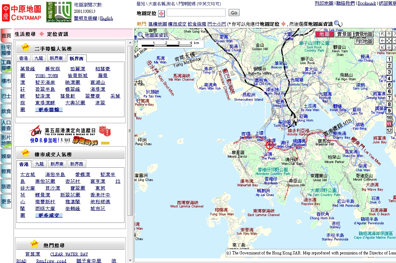Select zoom level 8

tap(389, 104)
